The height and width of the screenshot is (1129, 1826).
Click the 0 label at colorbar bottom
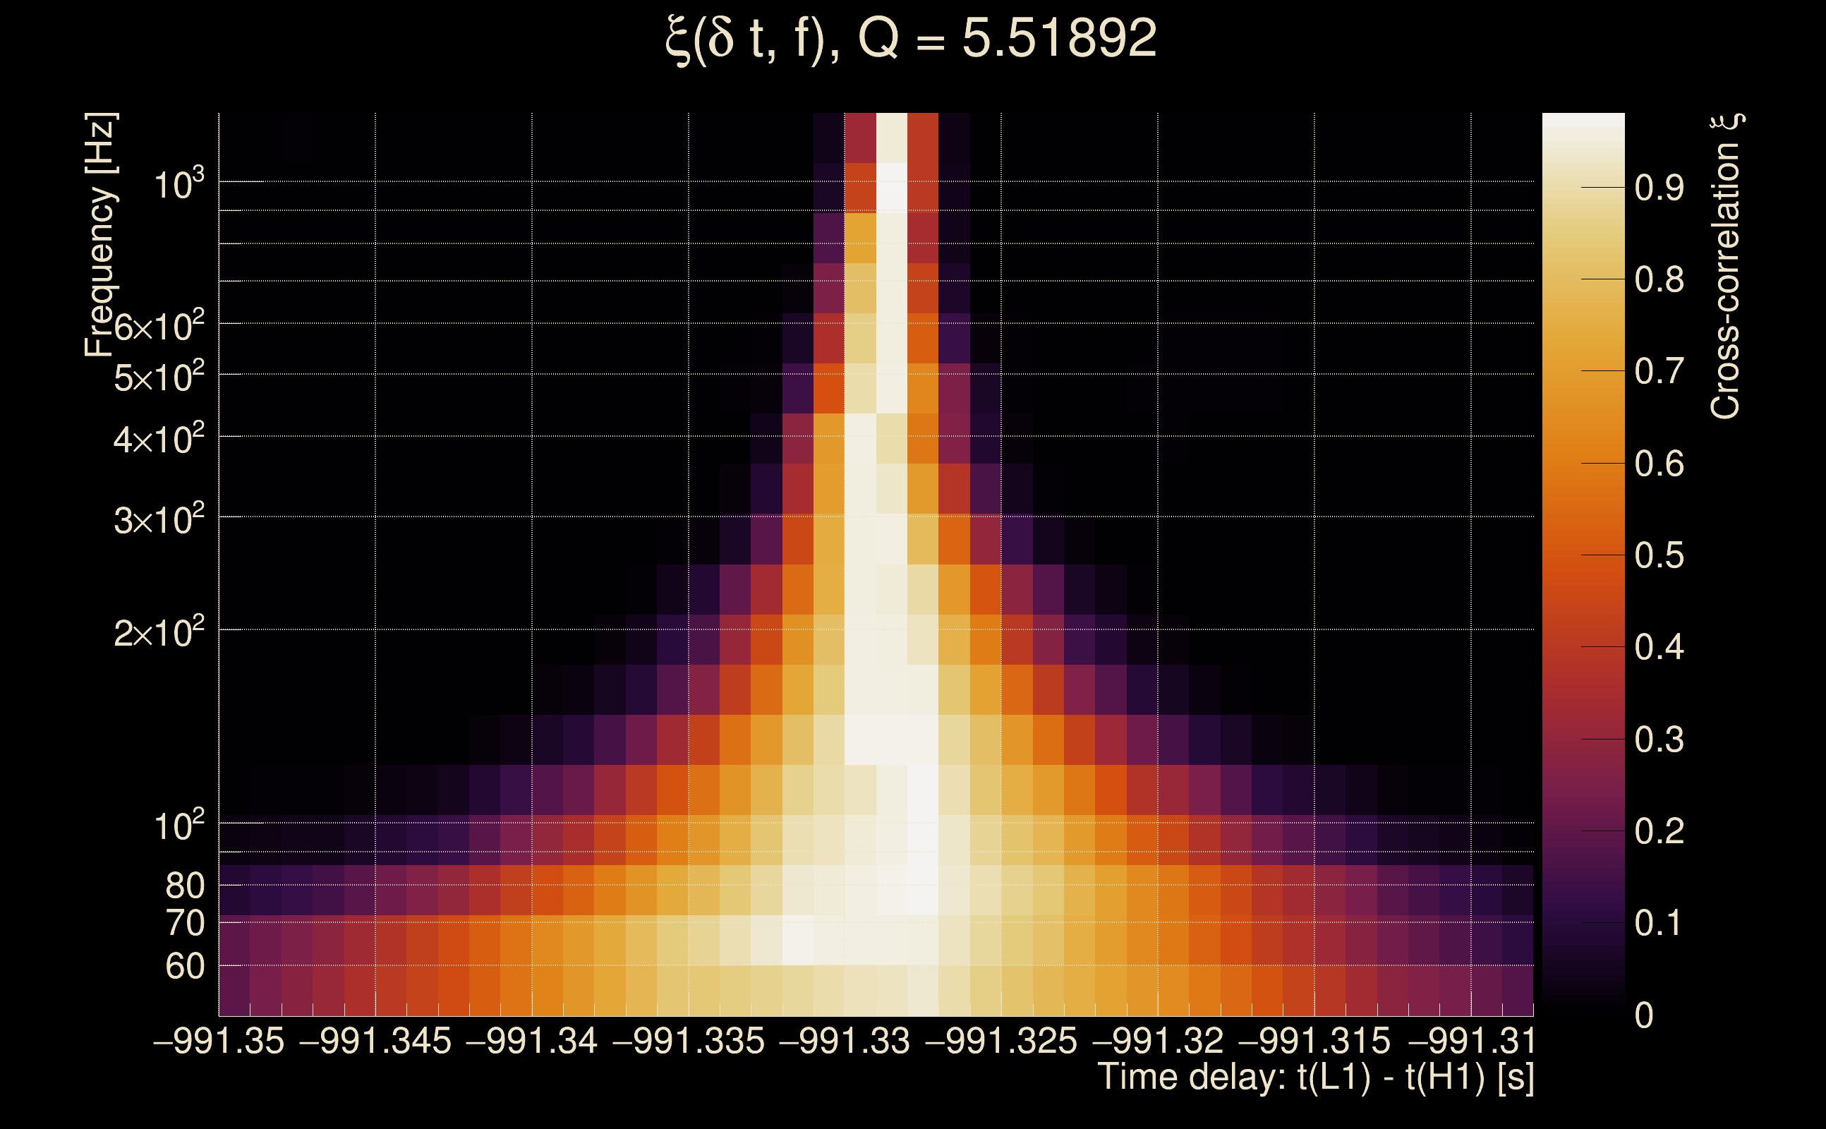(1644, 1015)
